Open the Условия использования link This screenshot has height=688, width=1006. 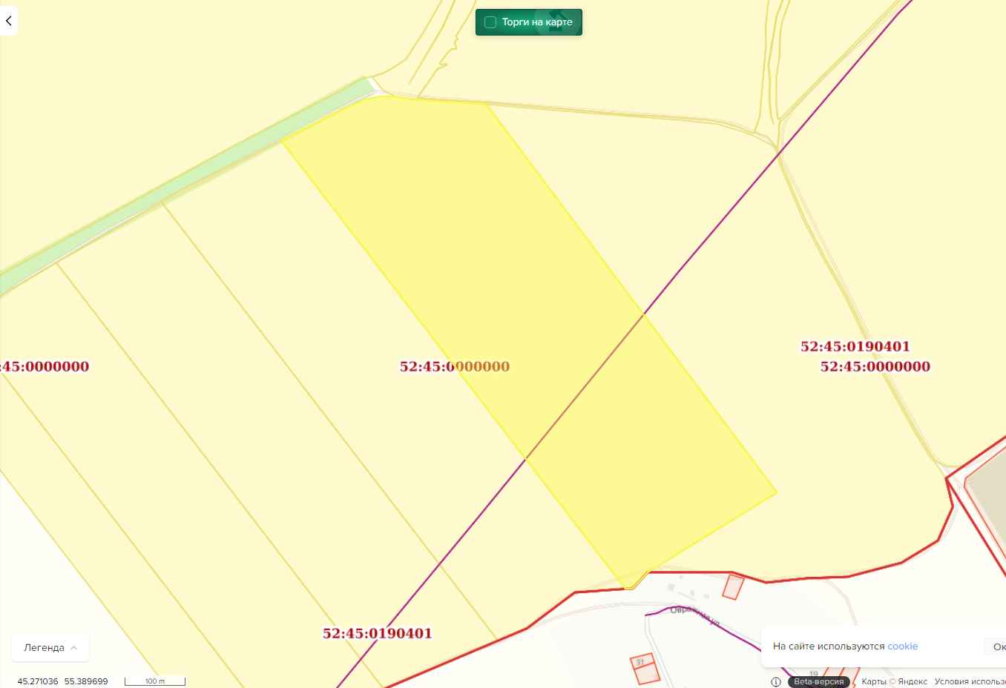click(970, 681)
